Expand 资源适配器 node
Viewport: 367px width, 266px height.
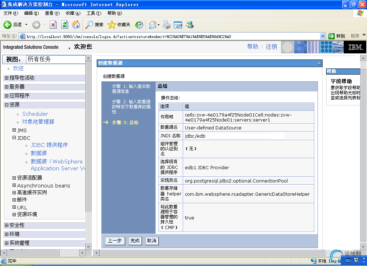[14, 178]
